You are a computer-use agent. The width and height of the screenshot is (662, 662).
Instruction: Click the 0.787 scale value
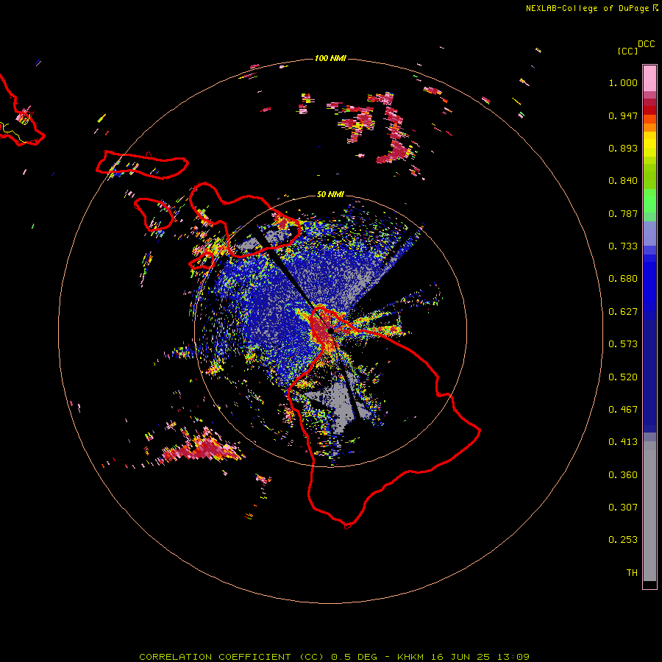(623, 213)
